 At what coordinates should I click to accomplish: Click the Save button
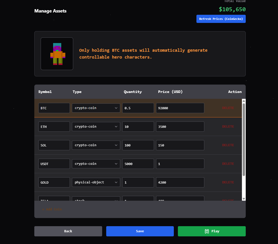[140, 231]
